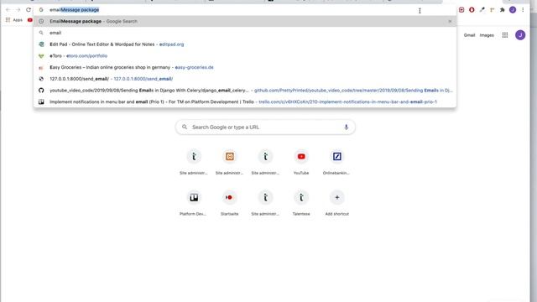Click the red Opera-style extension icon

pos(472,10)
